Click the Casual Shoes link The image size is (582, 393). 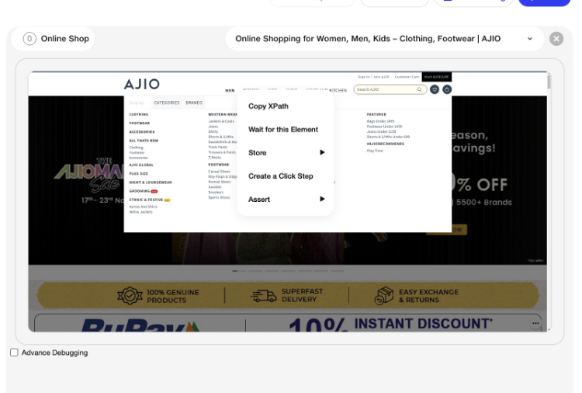[219, 172]
